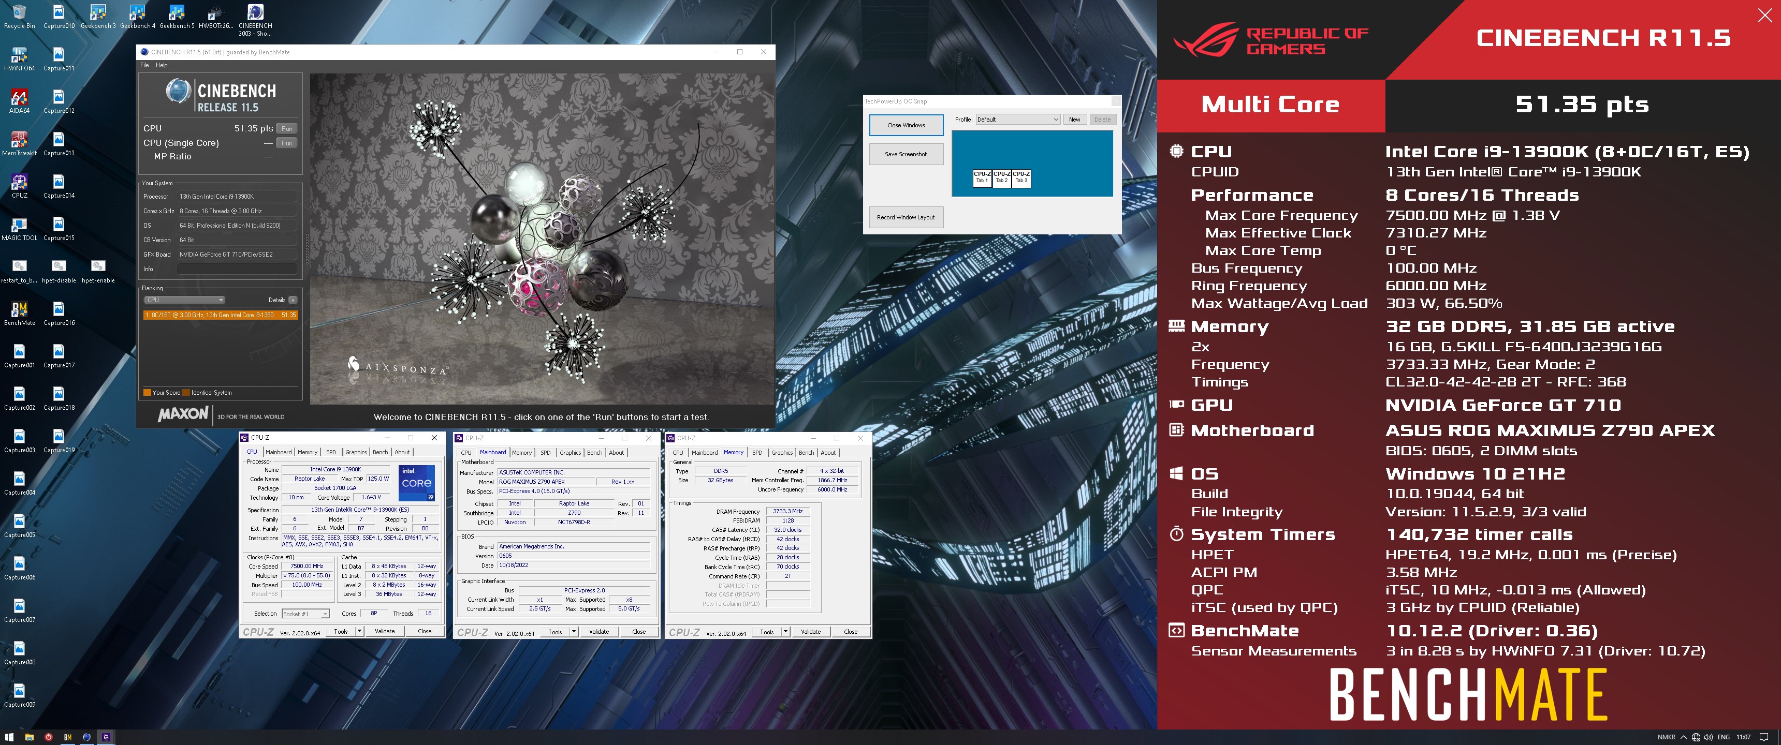
Task: Switch to Mainboard tab in first CPU-Z
Action: pyautogui.click(x=279, y=452)
